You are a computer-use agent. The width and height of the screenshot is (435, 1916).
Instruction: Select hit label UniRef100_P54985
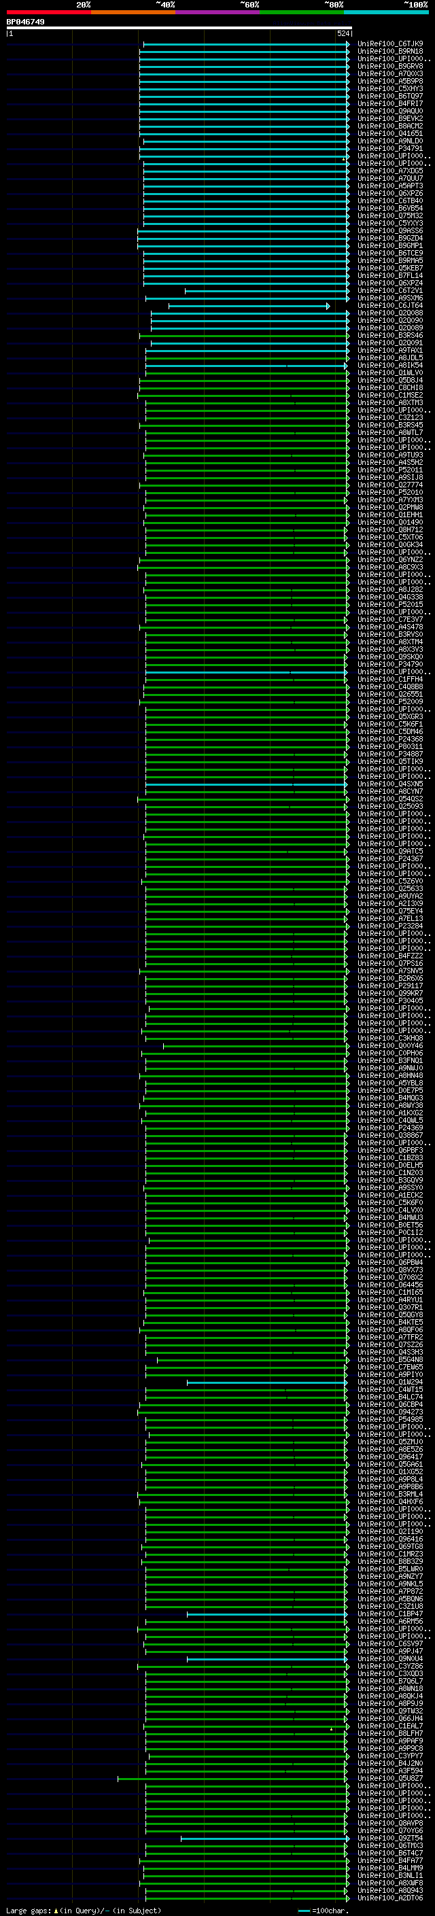(390, 1419)
